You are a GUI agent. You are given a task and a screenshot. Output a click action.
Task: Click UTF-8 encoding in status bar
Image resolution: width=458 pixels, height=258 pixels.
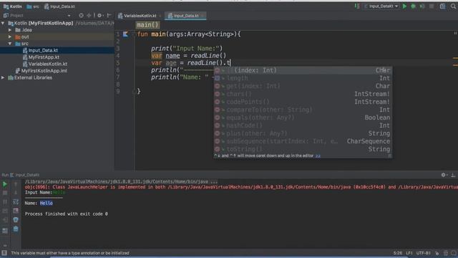click(424, 253)
